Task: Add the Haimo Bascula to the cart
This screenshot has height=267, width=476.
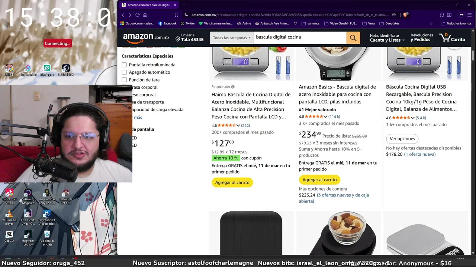Action: coord(232,182)
